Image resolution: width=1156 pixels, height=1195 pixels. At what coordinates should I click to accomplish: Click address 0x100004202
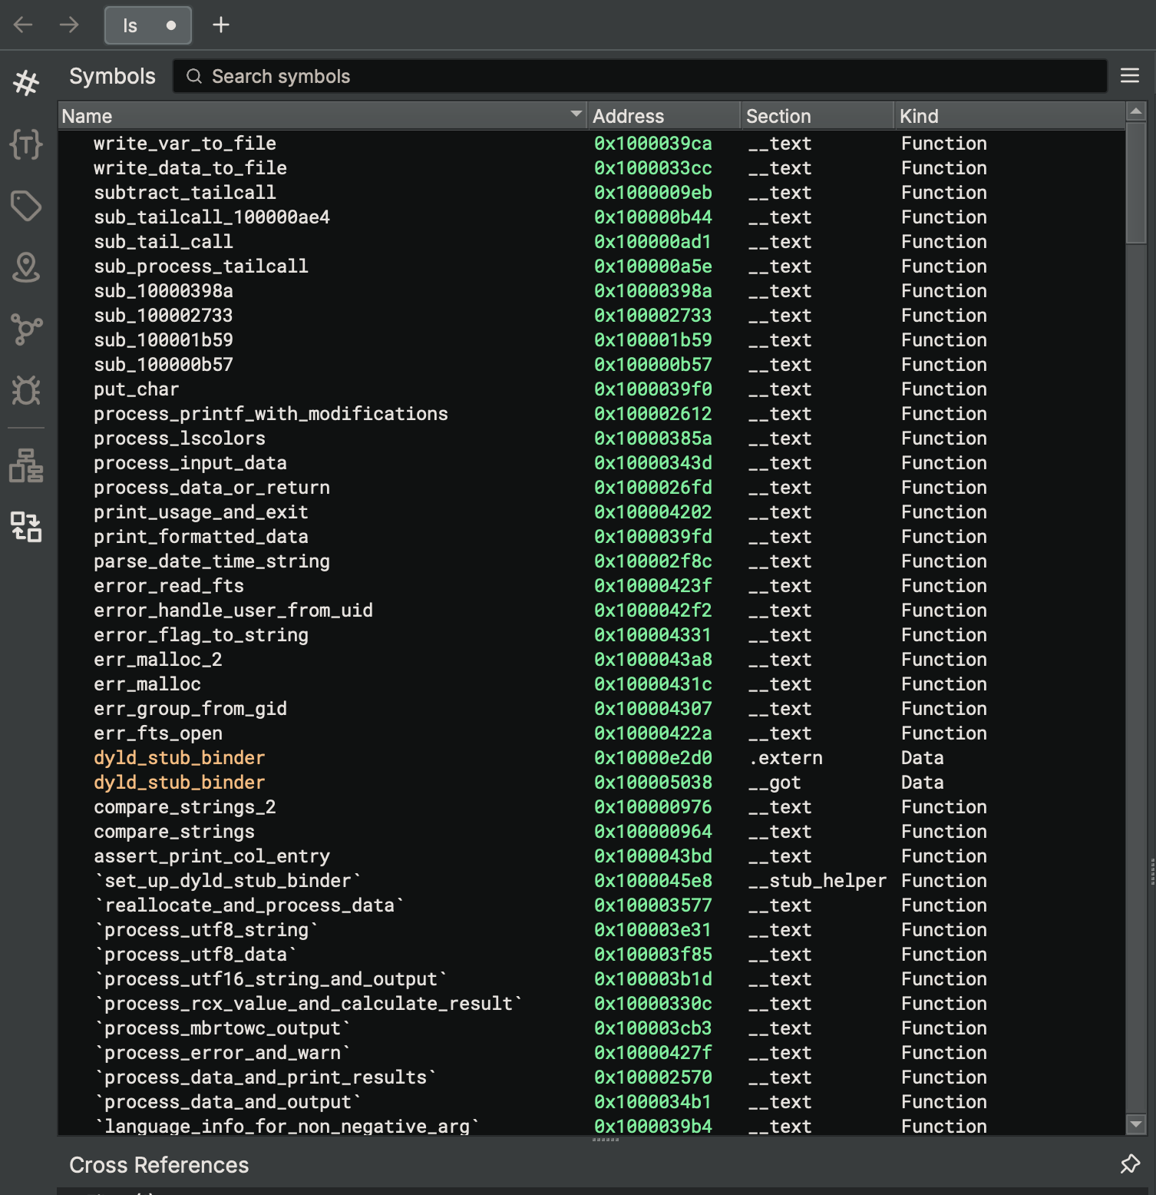[x=653, y=512]
